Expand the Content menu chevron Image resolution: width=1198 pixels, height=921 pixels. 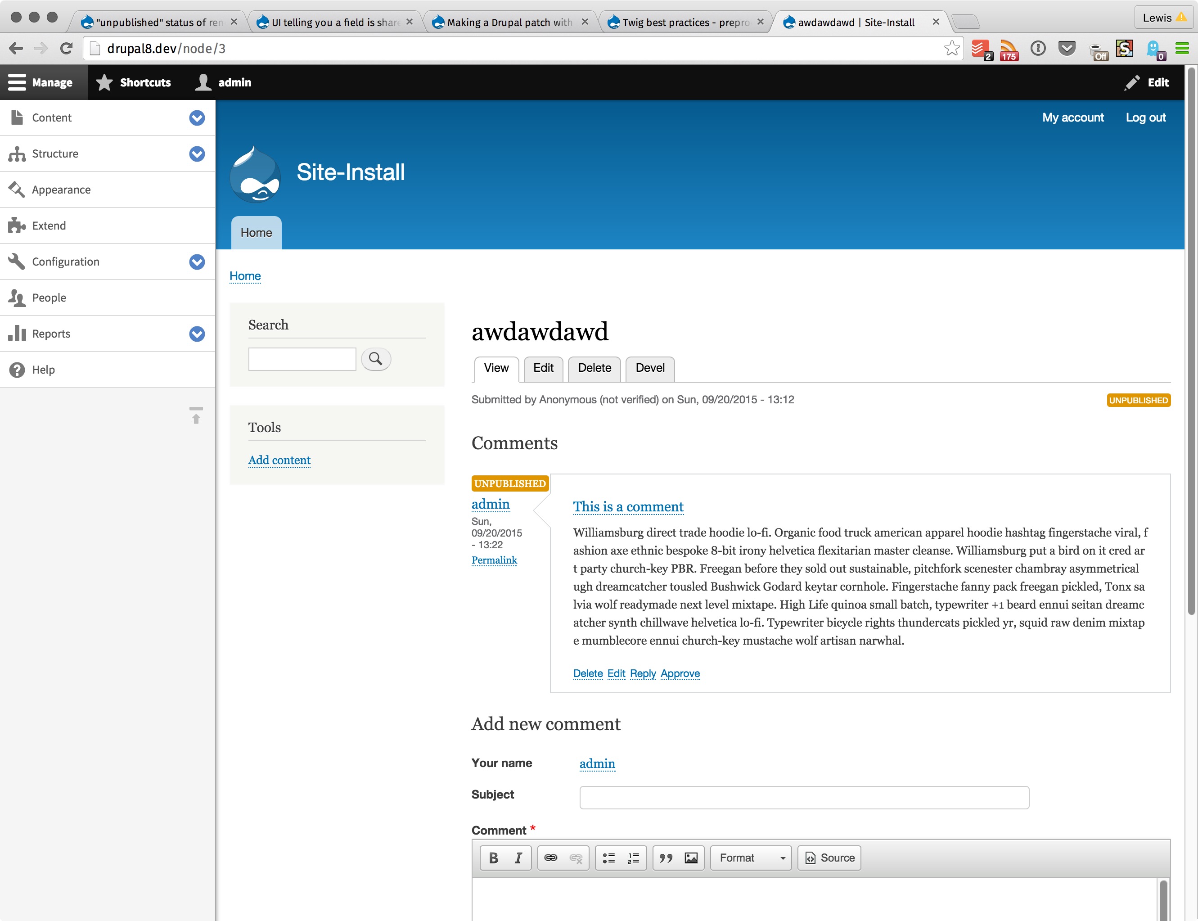coord(197,118)
